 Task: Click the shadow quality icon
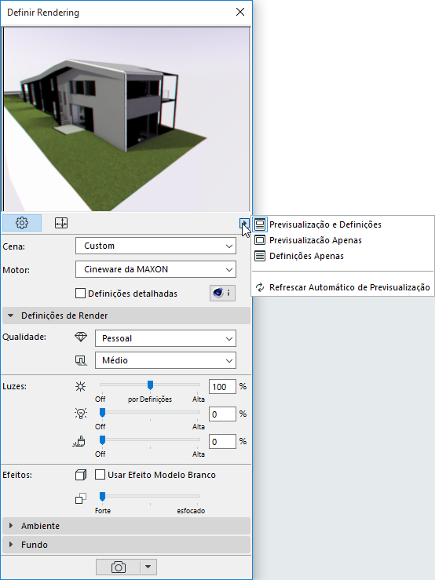coord(81,360)
